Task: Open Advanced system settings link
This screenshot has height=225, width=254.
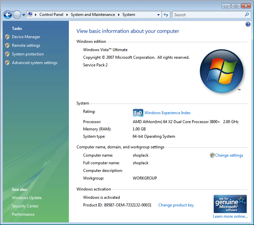Action: pos(34,63)
